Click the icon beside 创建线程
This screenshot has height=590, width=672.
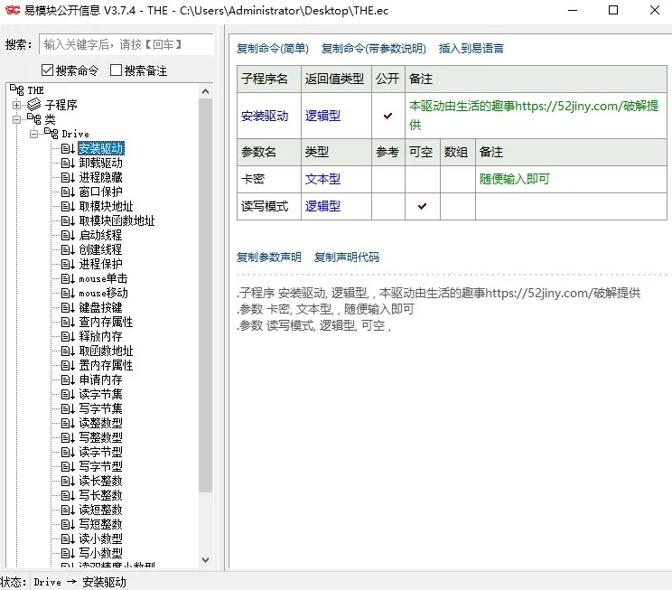pyautogui.click(x=68, y=249)
